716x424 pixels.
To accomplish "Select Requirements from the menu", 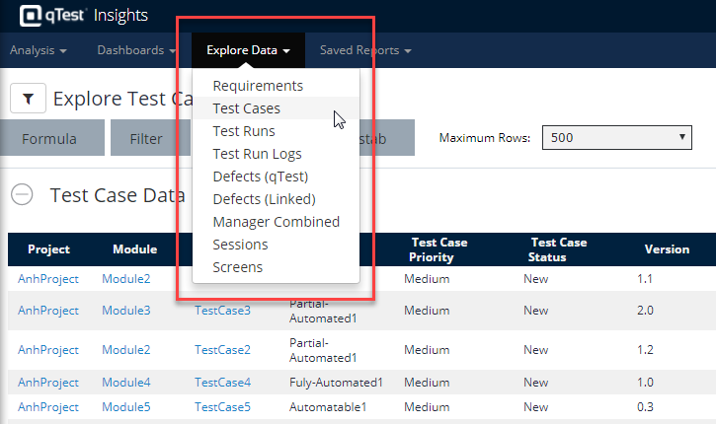I will (x=258, y=86).
